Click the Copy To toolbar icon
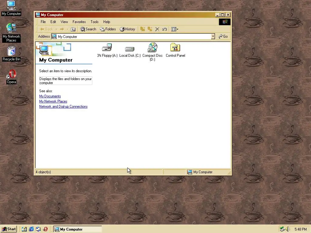311x233 pixels. tap(150, 29)
